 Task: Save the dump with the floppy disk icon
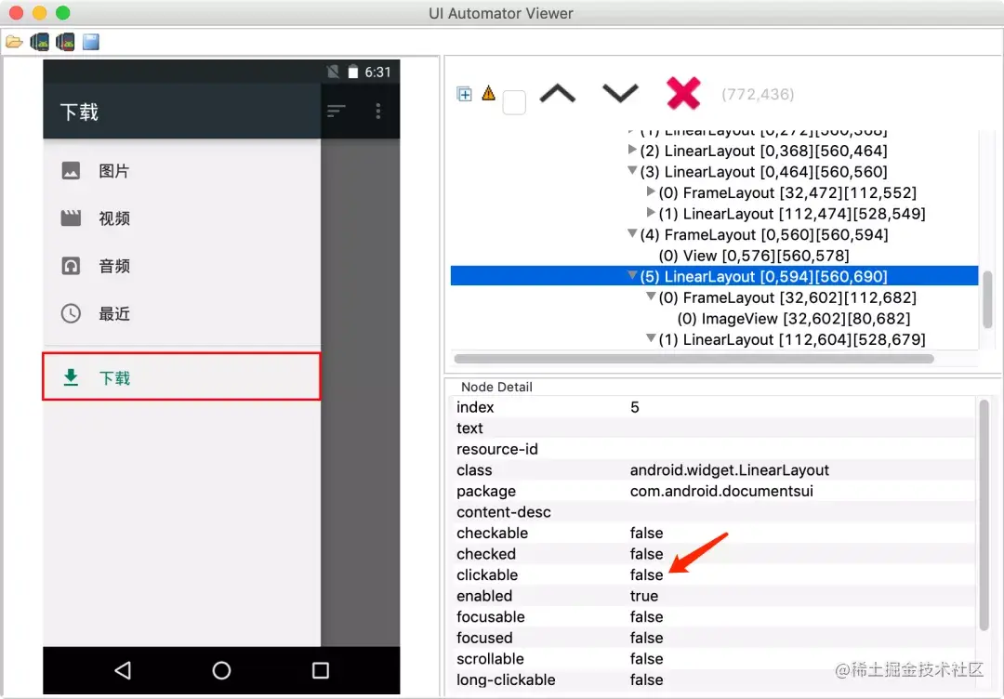click(x=91, y=42)
